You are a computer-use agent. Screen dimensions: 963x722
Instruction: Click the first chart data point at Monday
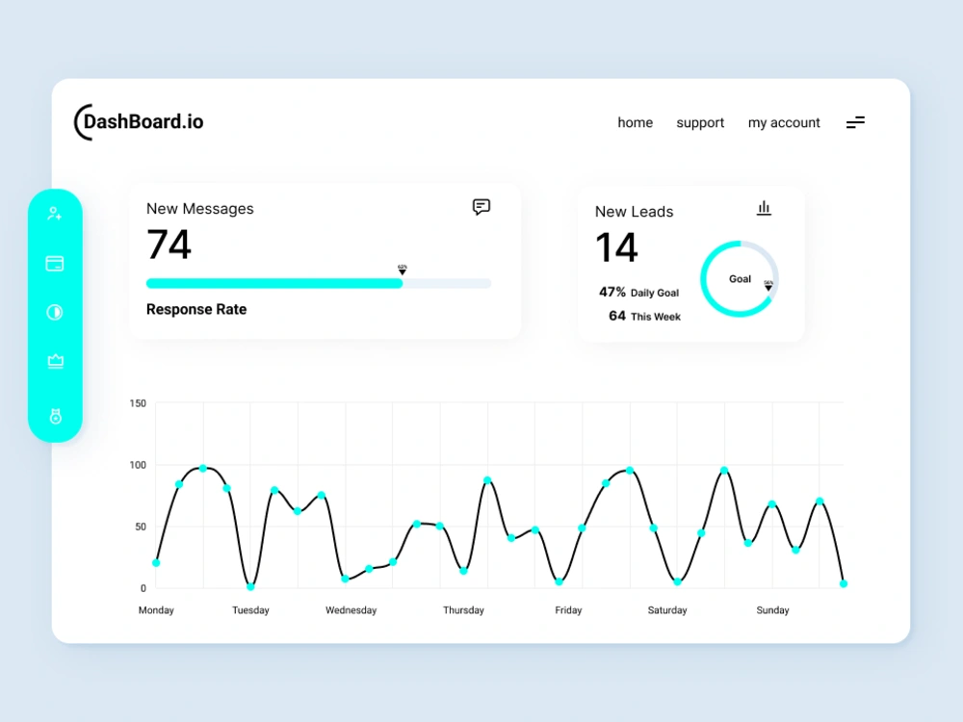tap(156, 562)
